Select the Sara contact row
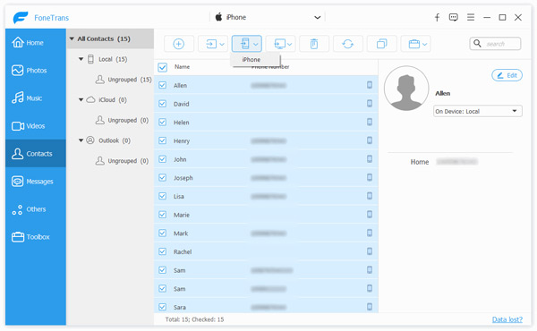Screen dimensions: 537x331 click(266, 307)
